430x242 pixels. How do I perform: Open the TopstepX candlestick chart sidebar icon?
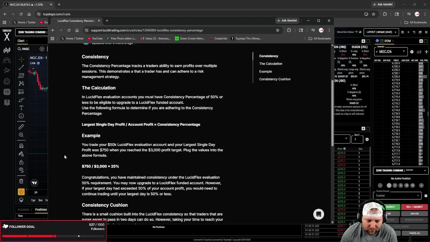click(7, 50)
